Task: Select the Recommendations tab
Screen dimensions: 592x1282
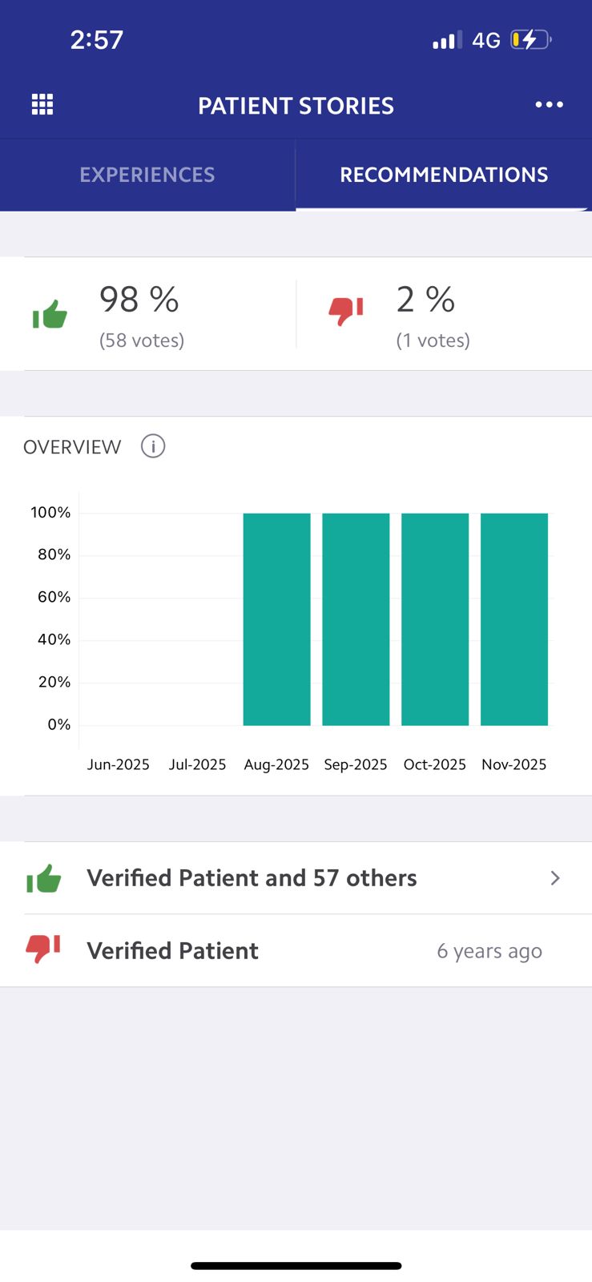Action: (444, 175)
